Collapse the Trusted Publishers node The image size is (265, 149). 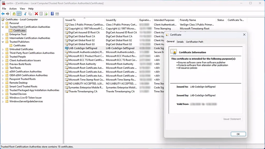click(3, 42)
